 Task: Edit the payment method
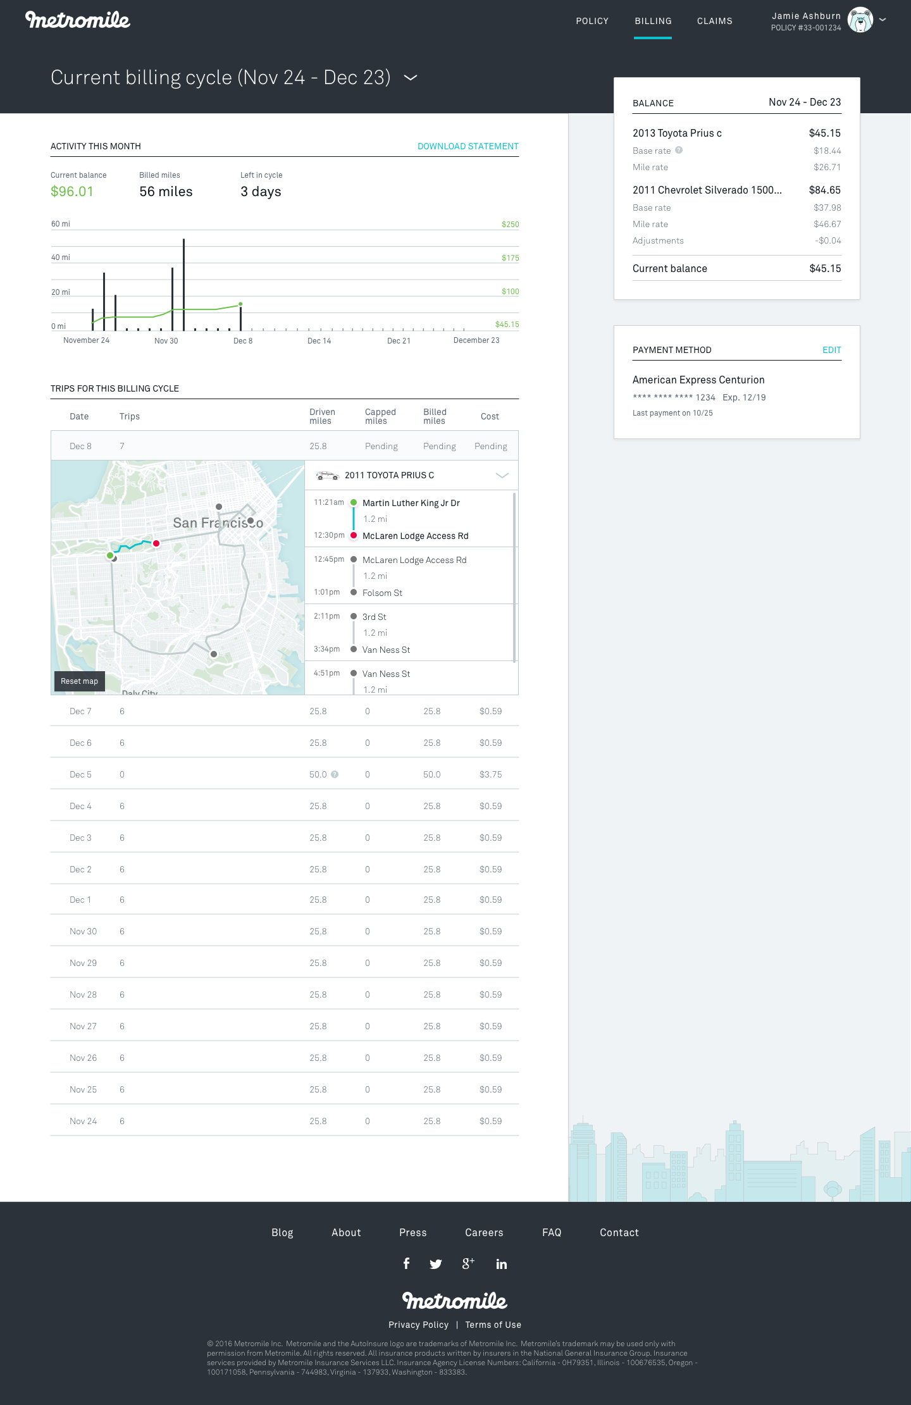click(x=832, y=350)
